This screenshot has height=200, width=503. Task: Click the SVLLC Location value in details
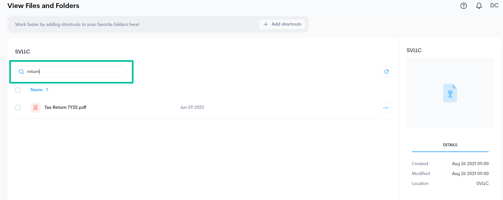coord(482,184)
